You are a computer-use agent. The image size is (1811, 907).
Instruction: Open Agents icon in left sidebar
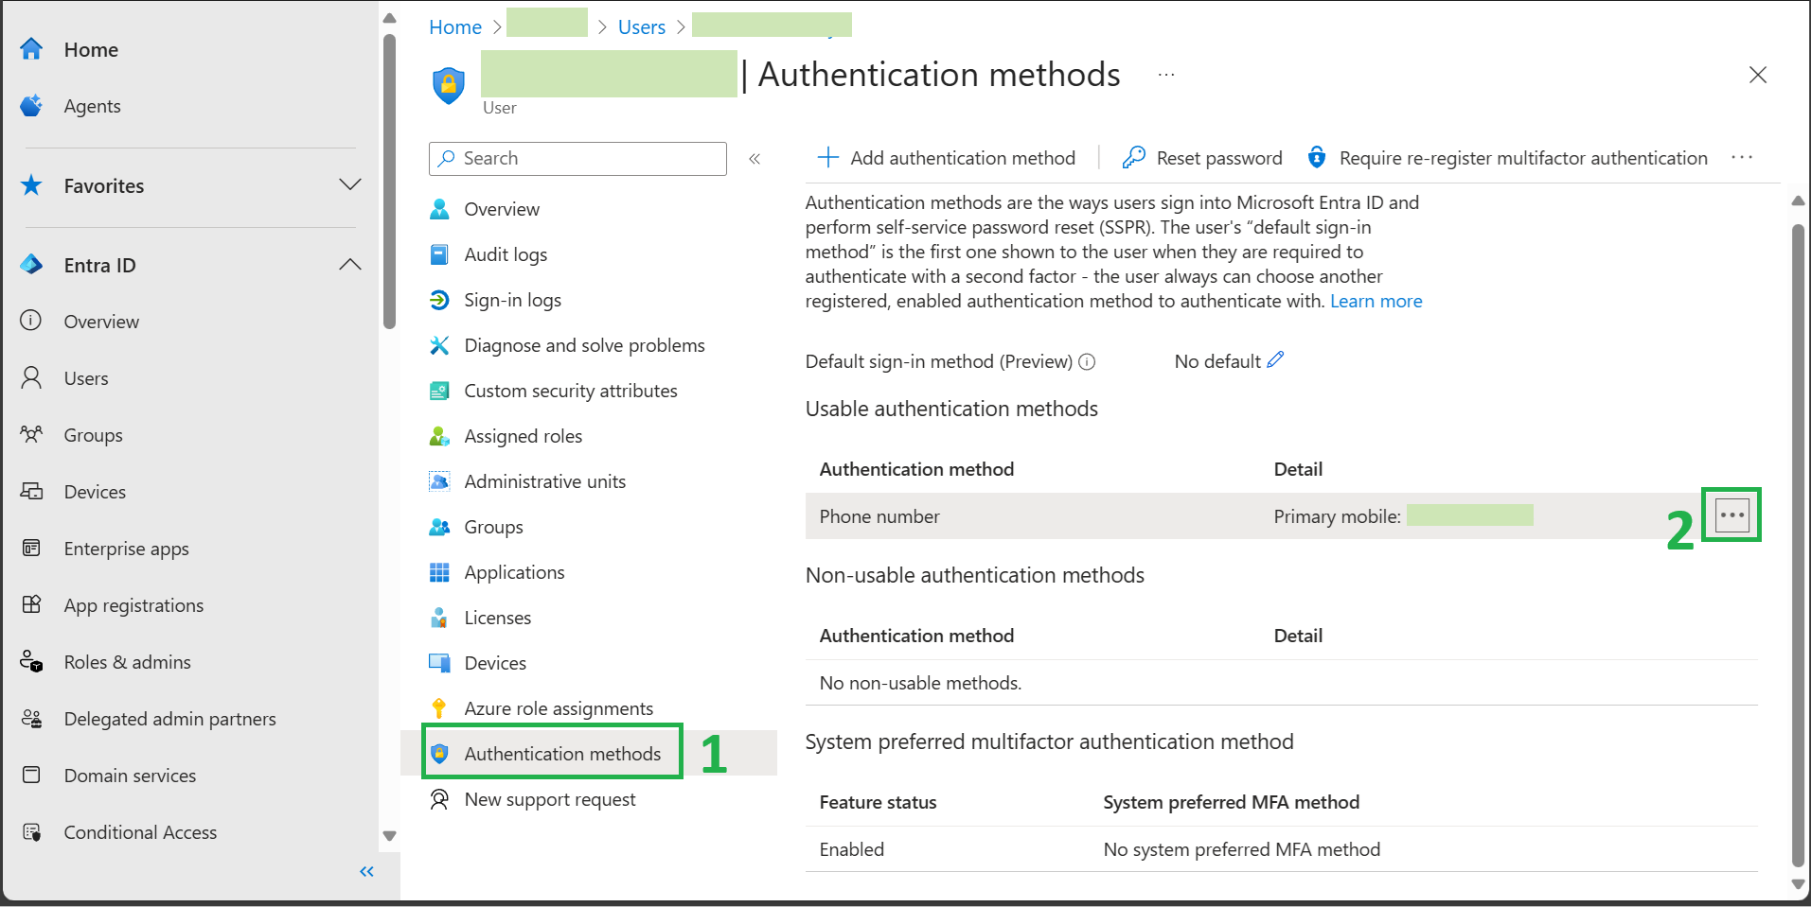pos(31,106)
